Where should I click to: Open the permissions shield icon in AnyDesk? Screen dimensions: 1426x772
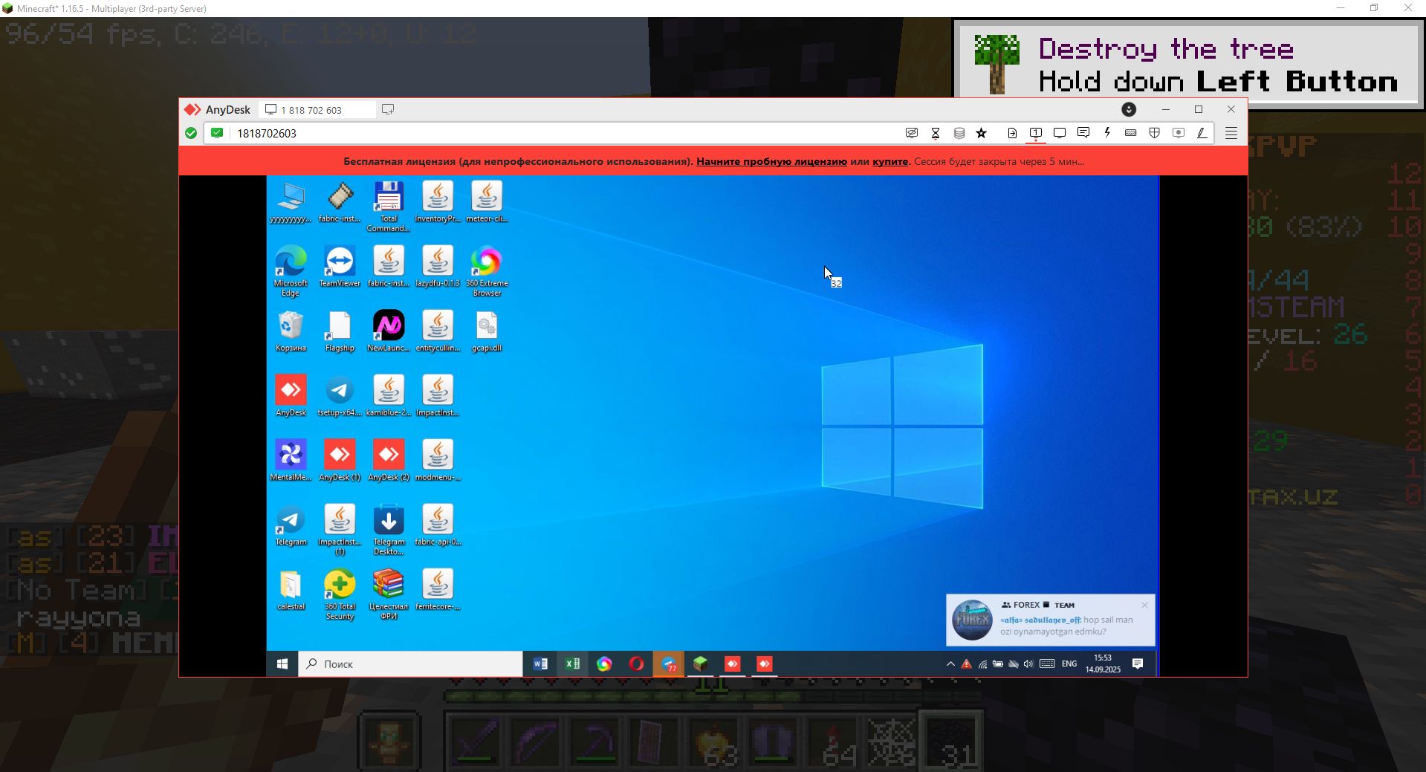(1155, 133)
